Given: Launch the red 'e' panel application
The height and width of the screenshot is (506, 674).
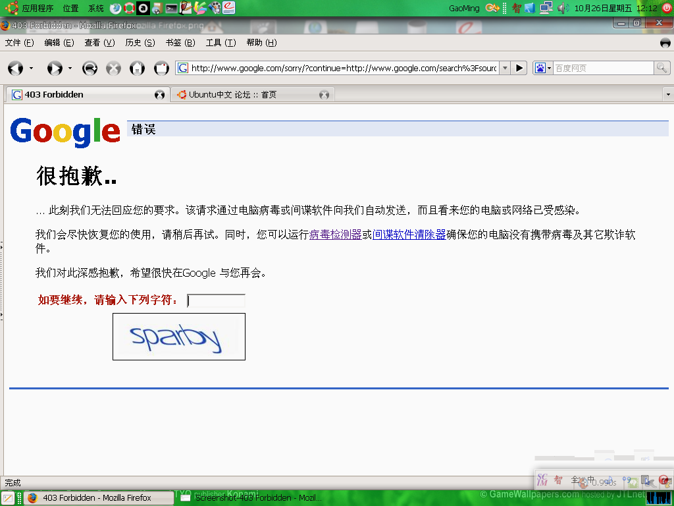Looking at the screenshot, I should tap(228, 8).
